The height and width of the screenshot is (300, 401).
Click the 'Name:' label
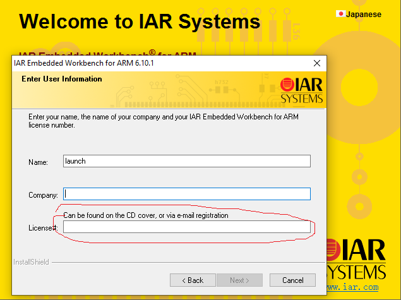tap(38, 162)
